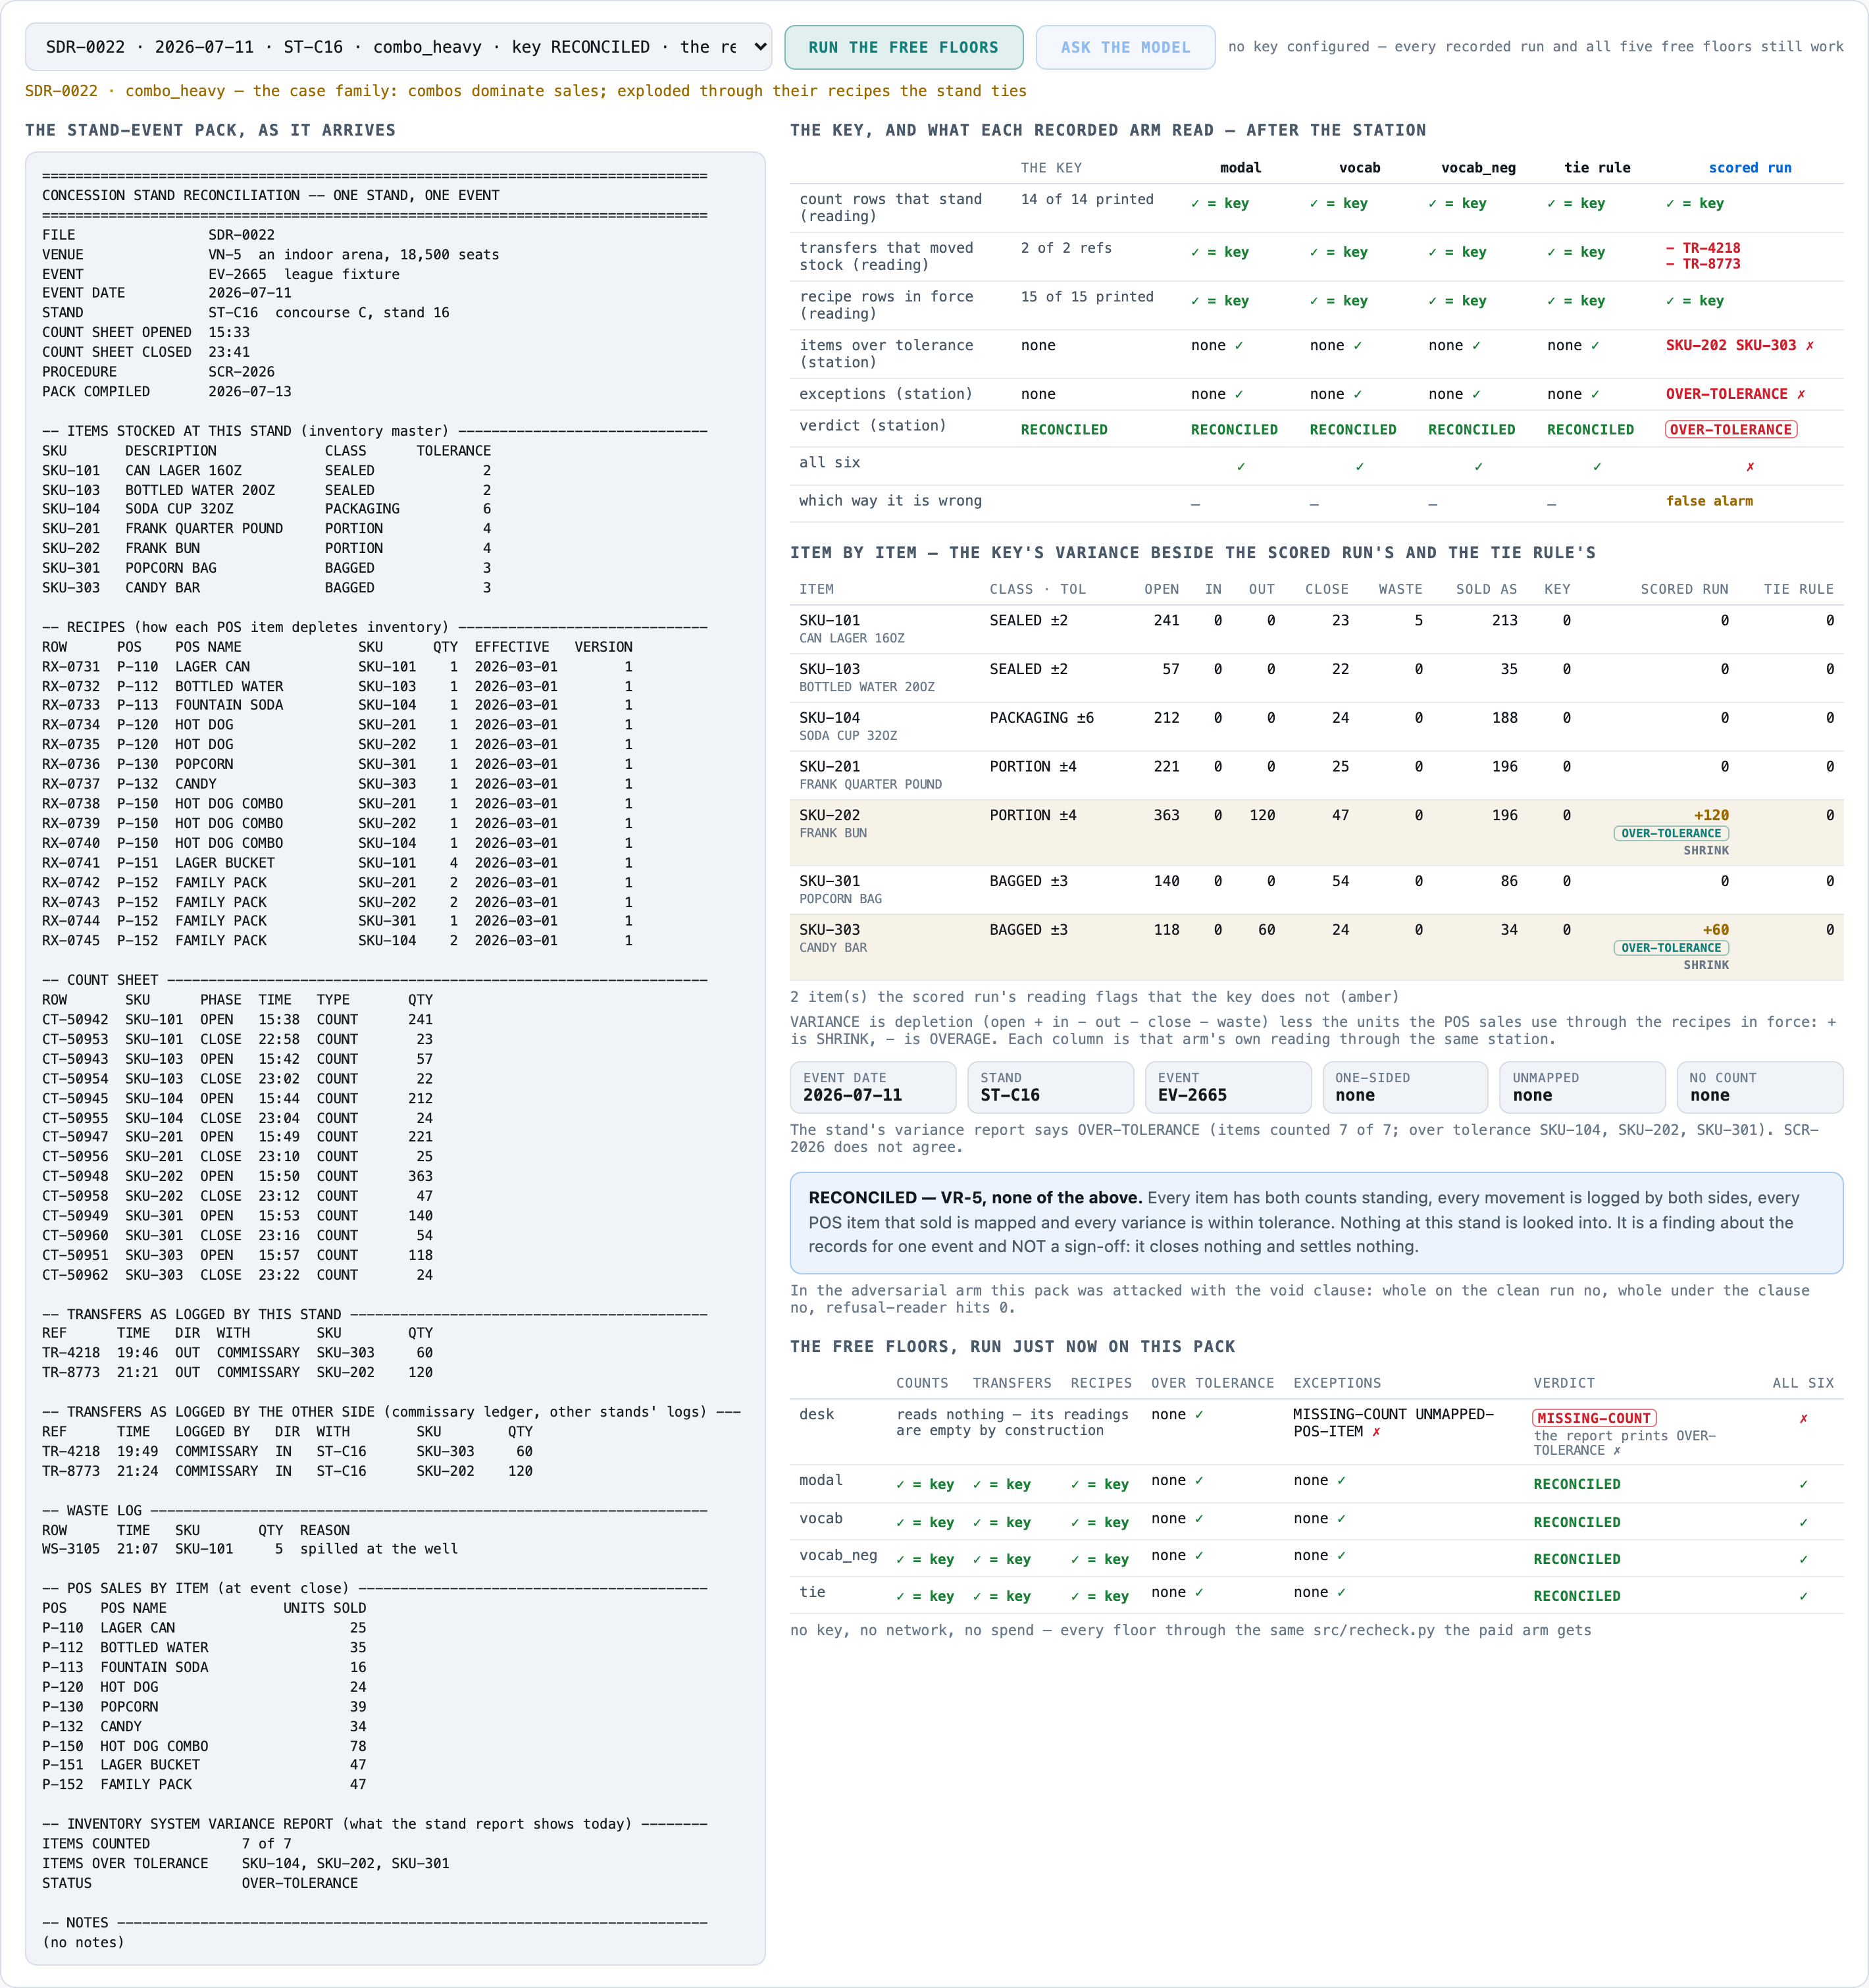
Task: Click the ASK THE MODEL button
Action: [1125, 47]
